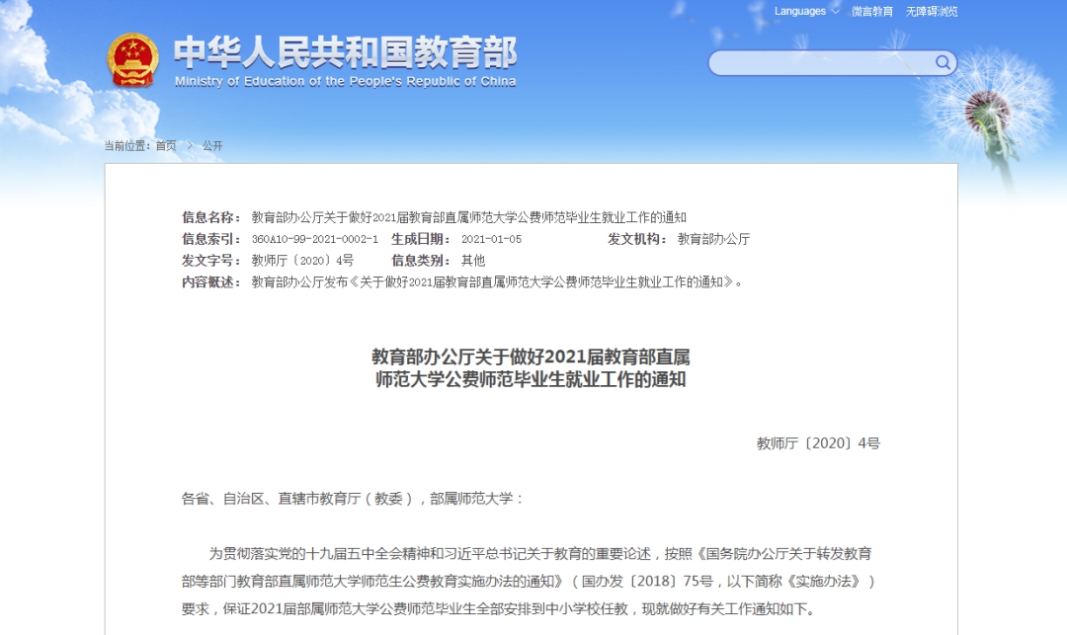Click the English Ministry of Education subtitle
This screenshot has width=1067, height=635.
click(345, 82)
